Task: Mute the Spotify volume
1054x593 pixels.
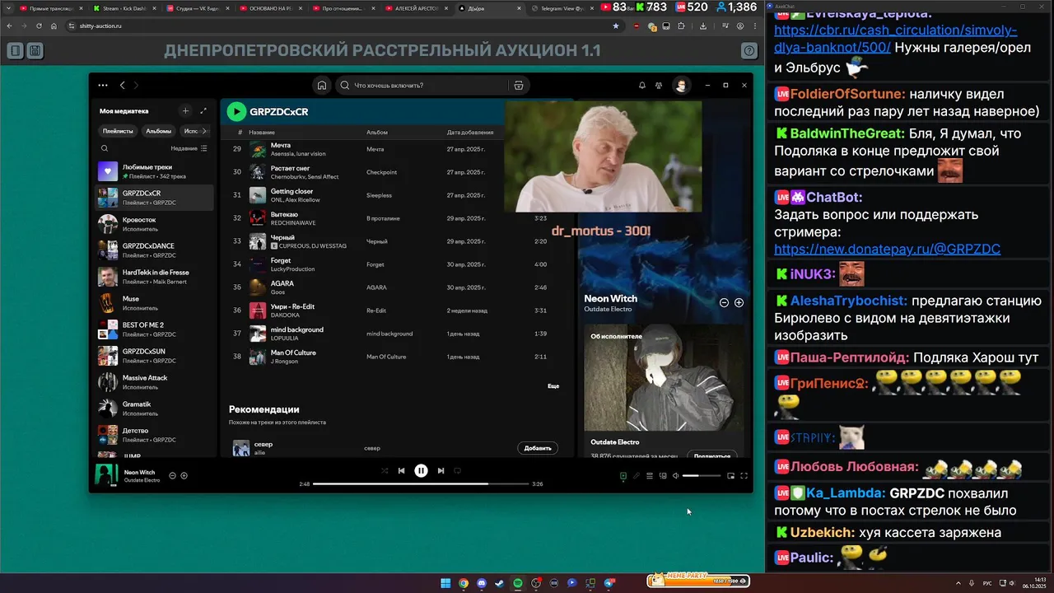Action: (676, 475)
